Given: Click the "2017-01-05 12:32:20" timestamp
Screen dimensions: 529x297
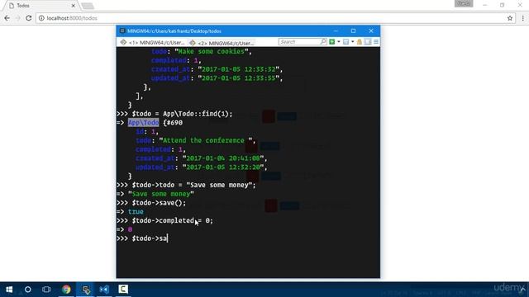Looking at the screenshot, I should pyautogui.click(x=222, y=167).
